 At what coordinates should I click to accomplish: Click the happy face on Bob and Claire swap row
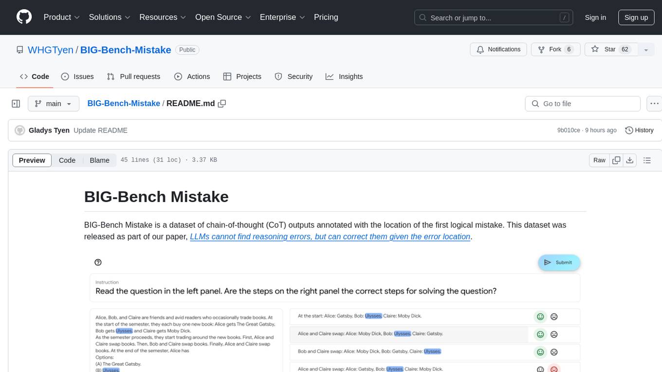pos(540,352)
